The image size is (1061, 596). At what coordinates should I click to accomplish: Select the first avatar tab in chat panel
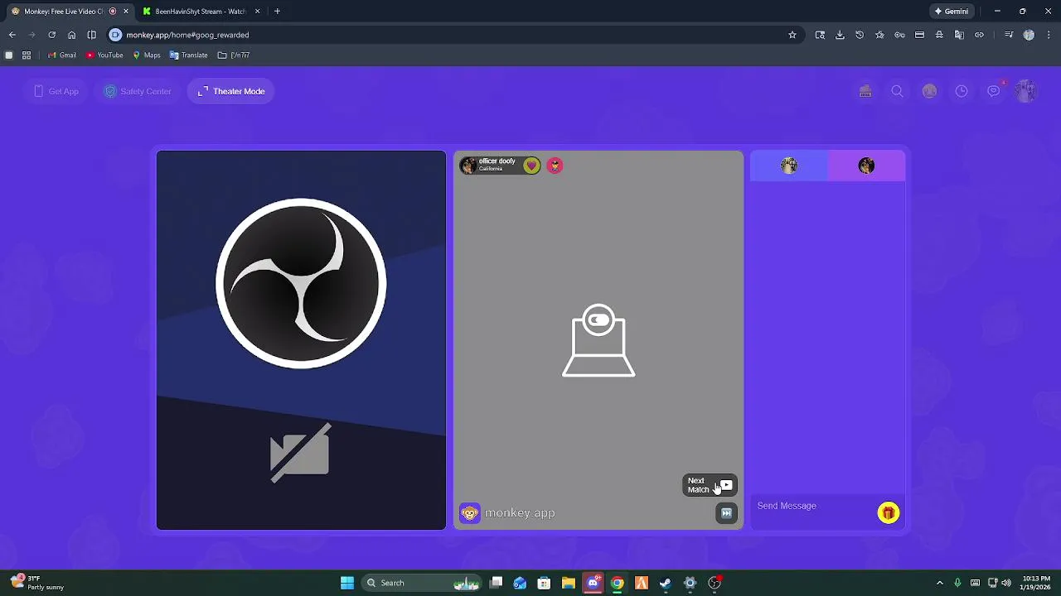pos(789,166)
